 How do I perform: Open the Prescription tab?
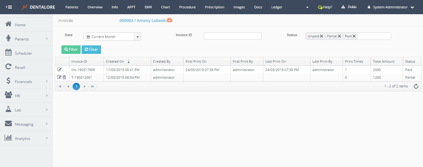(214, 7)
